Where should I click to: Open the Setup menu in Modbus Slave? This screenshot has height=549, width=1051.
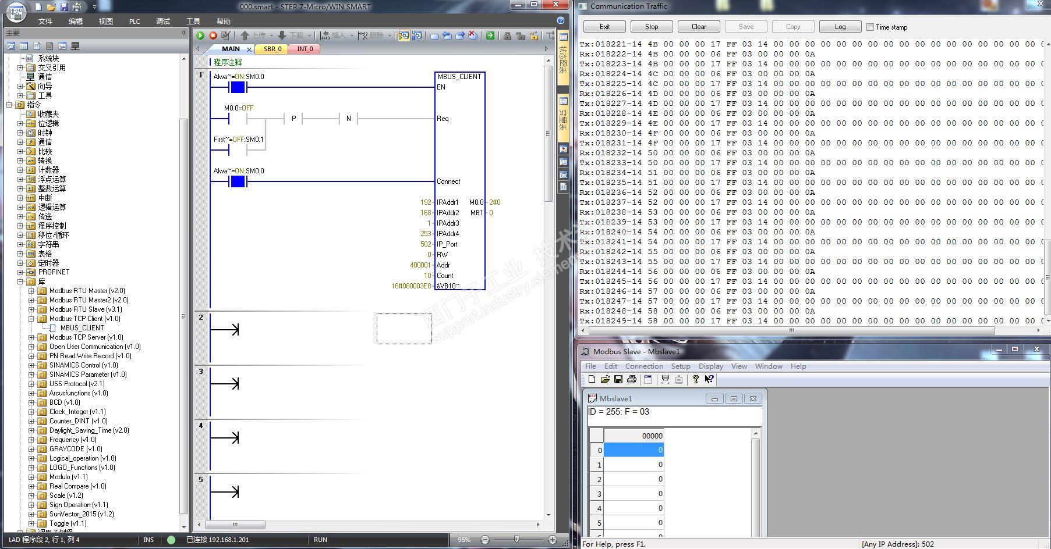681,366
